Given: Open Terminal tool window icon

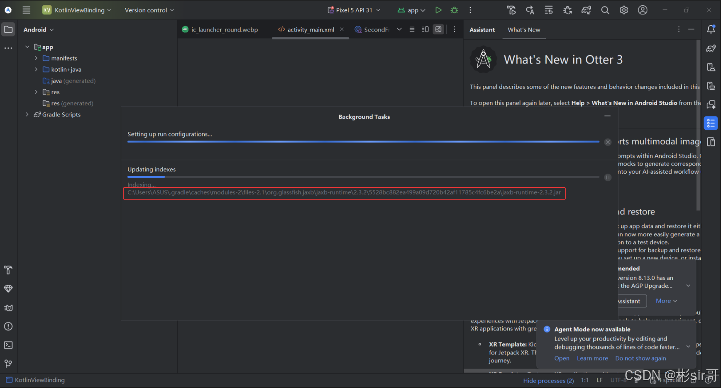Looking at the screenshot, I should pyautogui.click(x=8, y=345).
